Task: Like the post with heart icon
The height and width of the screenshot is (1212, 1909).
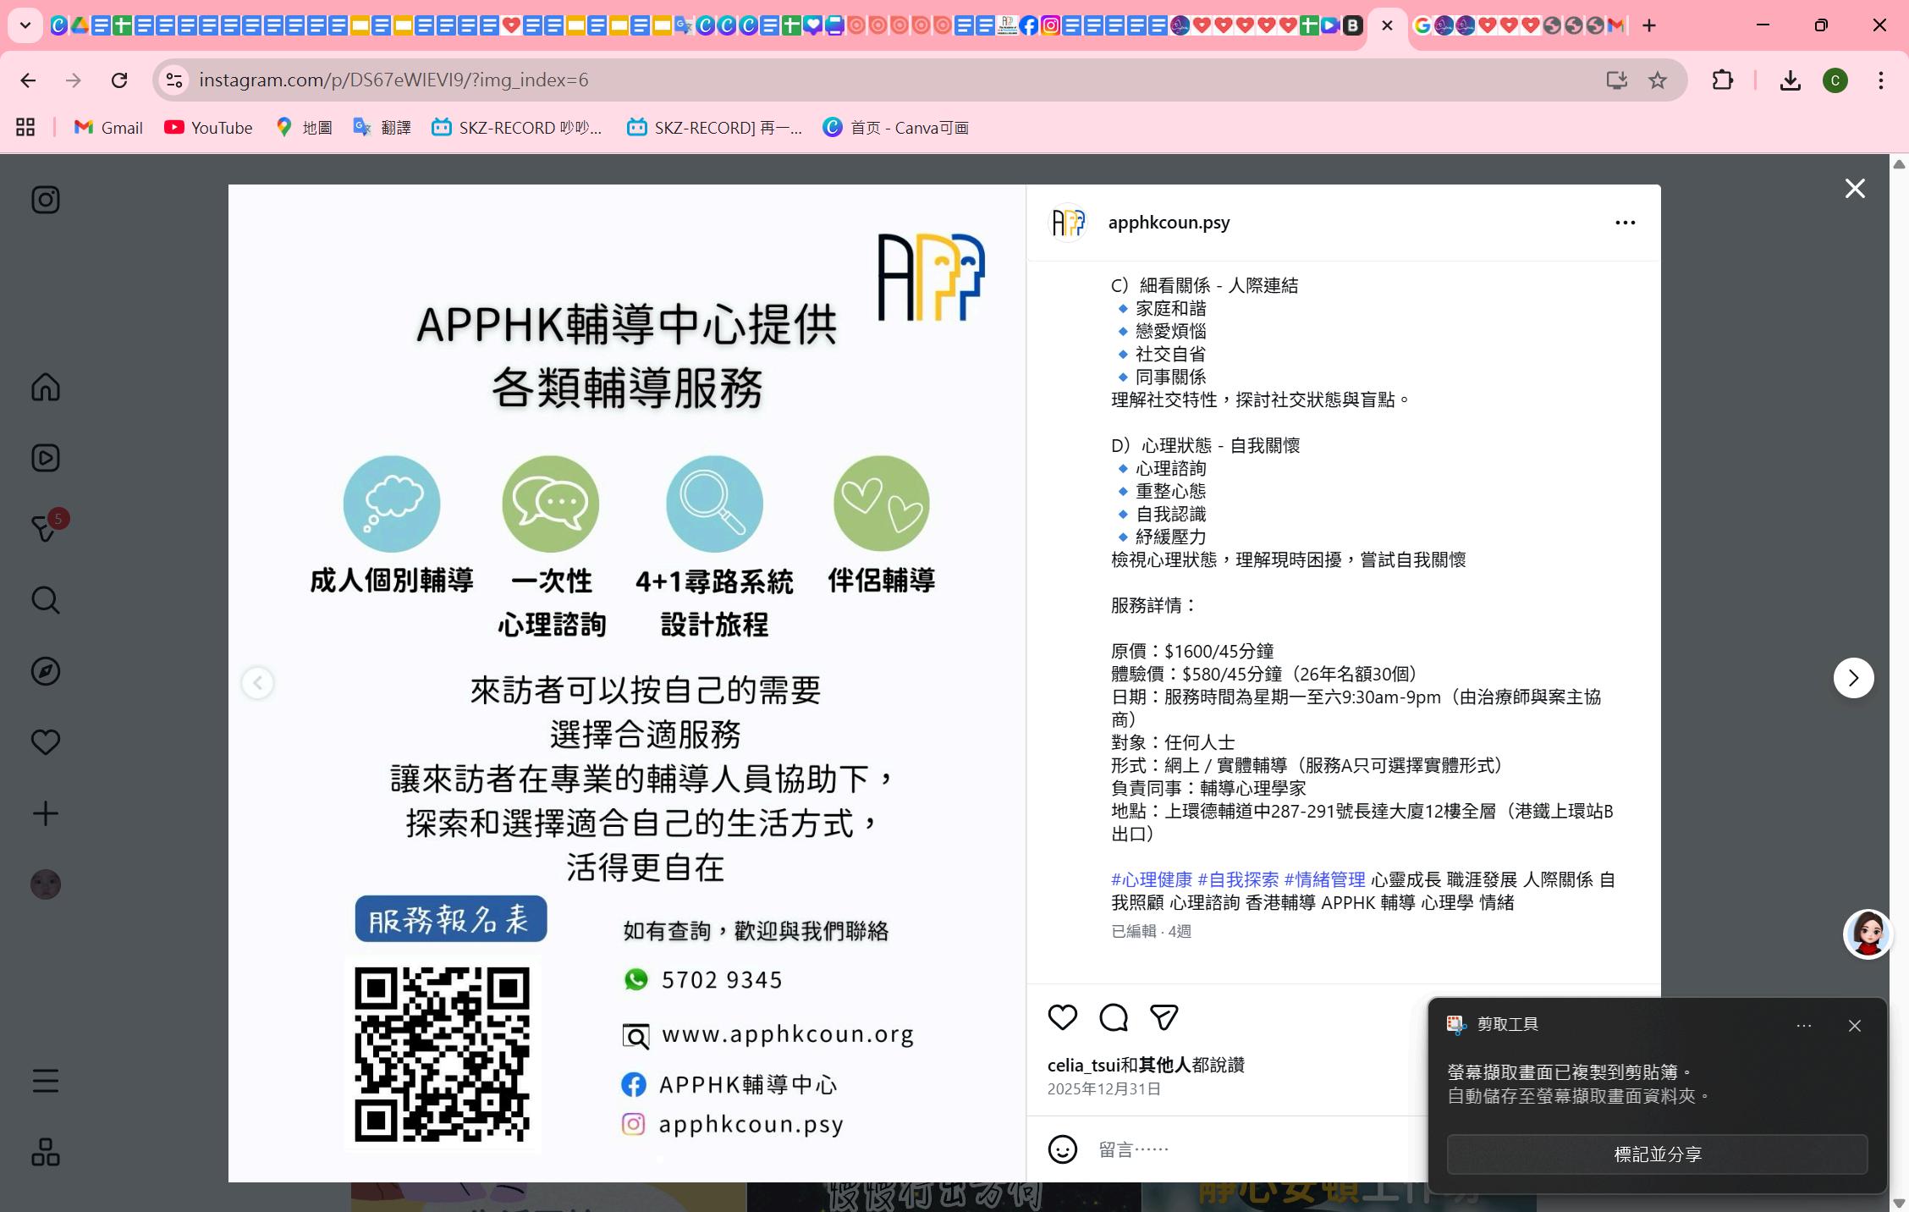Action: click(1062, 1016)
